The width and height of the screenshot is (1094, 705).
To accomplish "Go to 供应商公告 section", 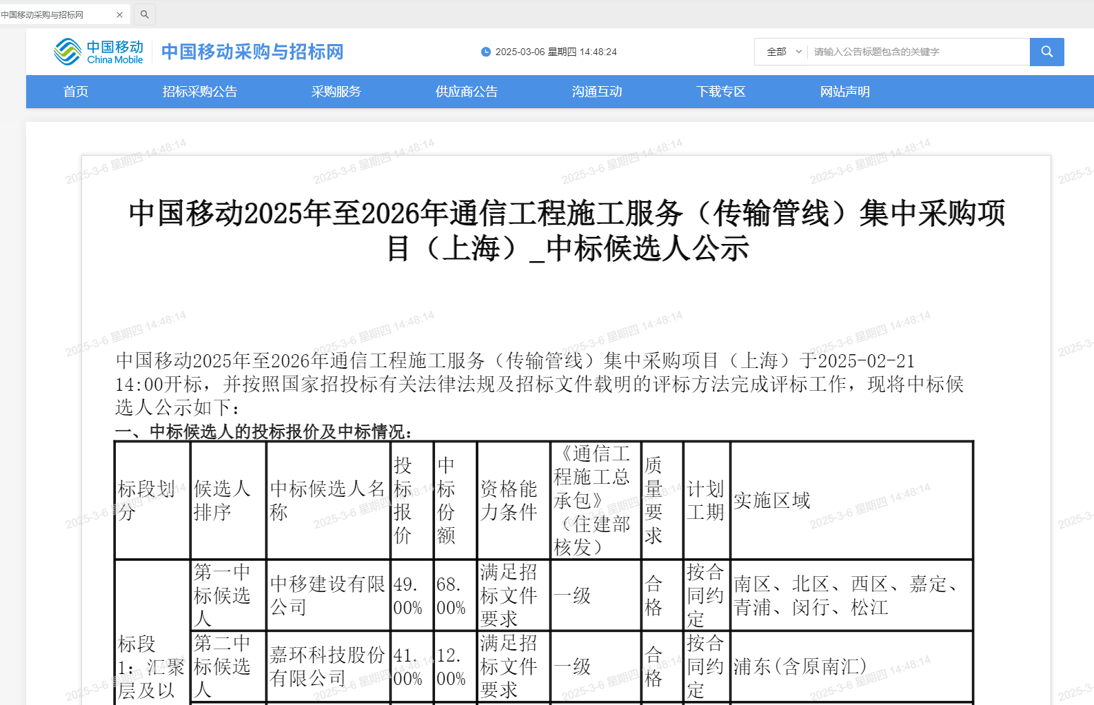I will click(467, 92).
